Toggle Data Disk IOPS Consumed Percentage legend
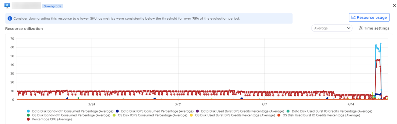This screenshot has height=124, width=397. 157,111
